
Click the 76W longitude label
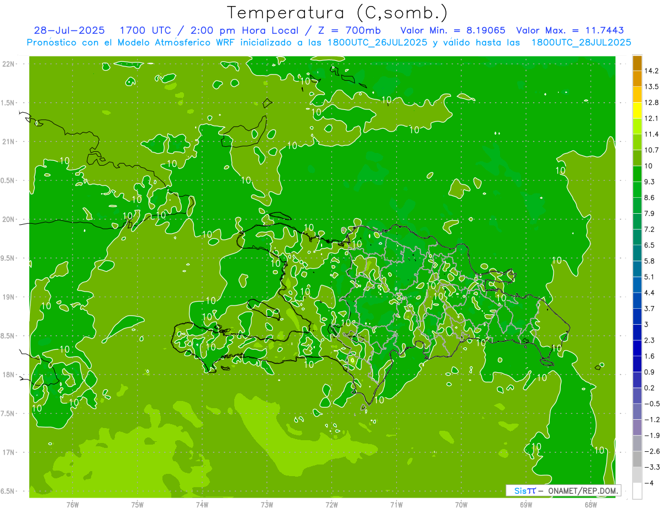[x=72, y=505]
